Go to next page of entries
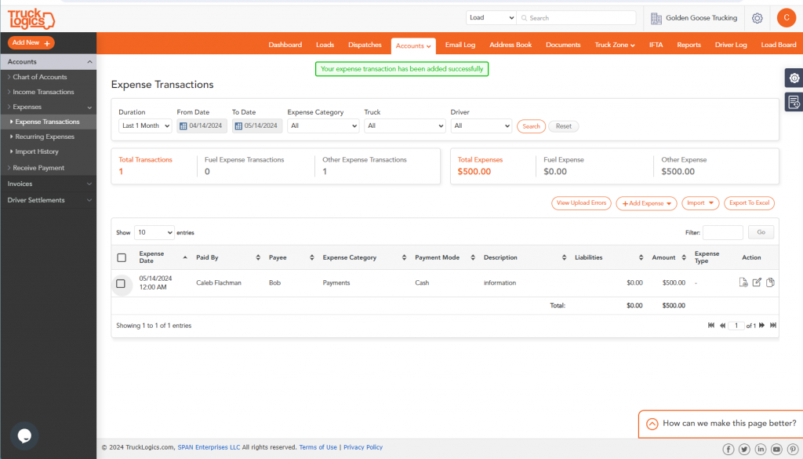803x459 pixels. [761, 326]
